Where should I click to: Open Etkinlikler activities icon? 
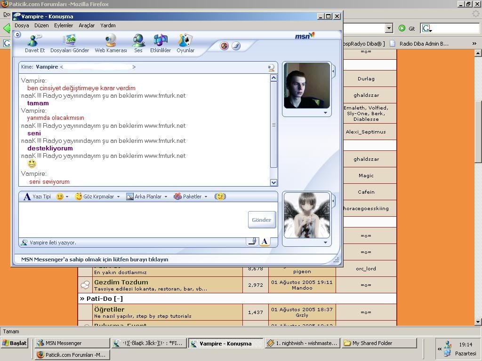pos(161,44)
